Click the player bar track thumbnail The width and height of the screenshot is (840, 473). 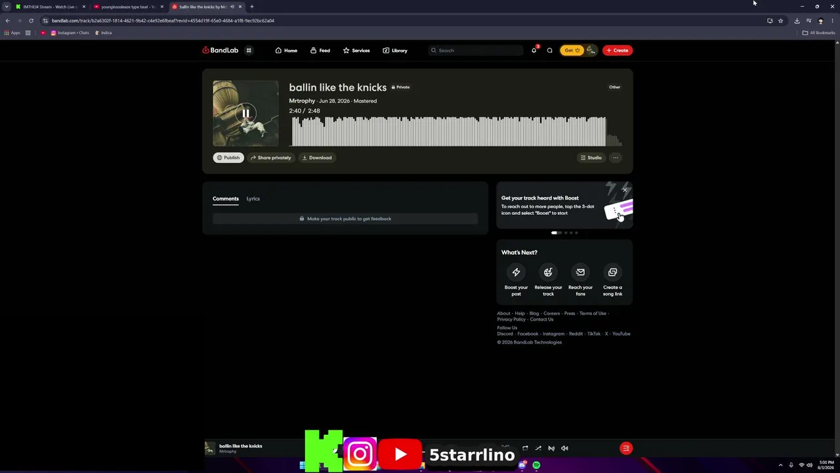[210, 448]
